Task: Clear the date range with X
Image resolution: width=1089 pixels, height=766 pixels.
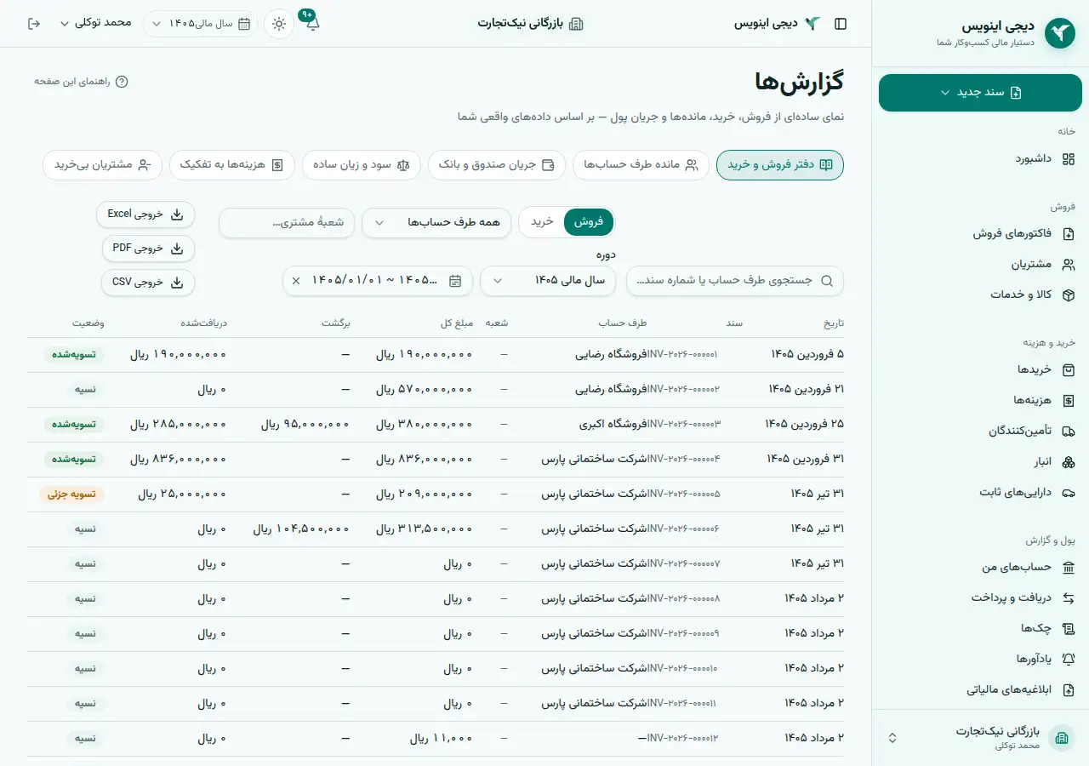Action: coord(296,280)
